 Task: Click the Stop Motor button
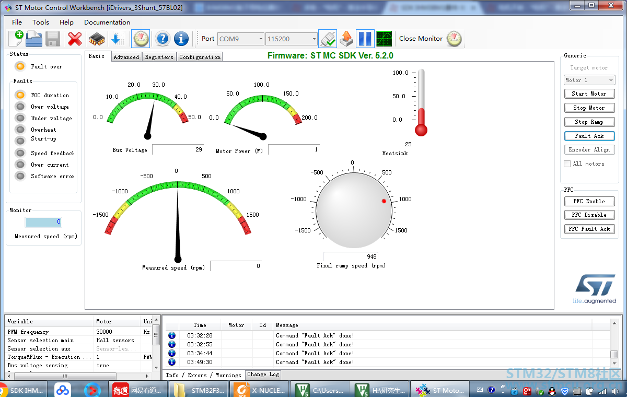coord(589,108)
